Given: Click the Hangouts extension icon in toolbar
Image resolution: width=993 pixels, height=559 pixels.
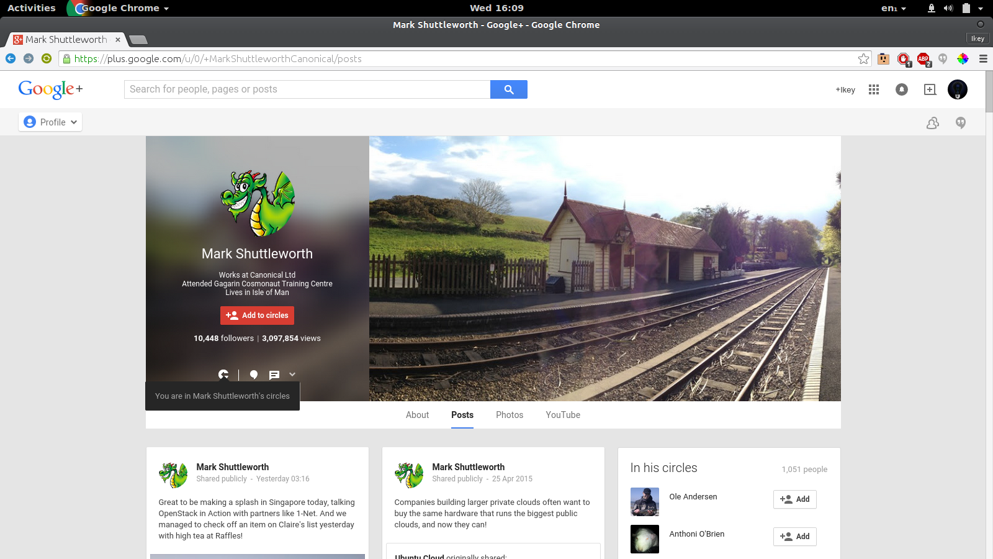Looking at the screenshot, I should (943, 58).
